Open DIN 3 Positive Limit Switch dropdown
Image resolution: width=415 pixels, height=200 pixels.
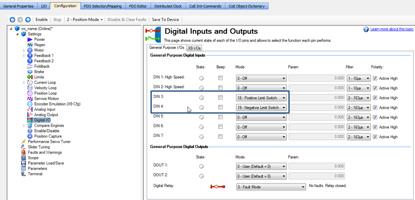point(261,98)
